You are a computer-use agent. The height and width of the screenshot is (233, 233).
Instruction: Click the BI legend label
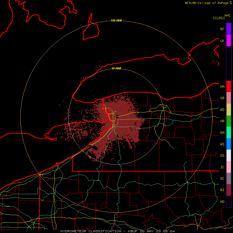pos(222,190)
